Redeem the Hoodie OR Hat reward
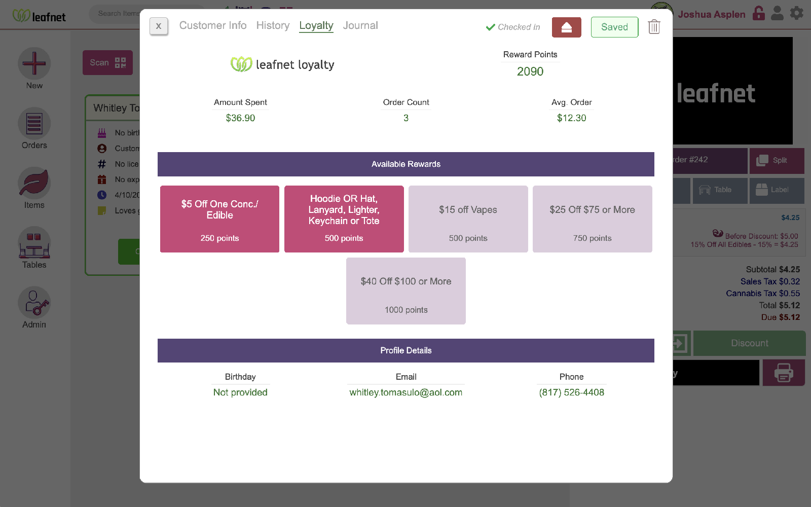Viewport: 811px width, 507px height. click(x=344, y=219)
